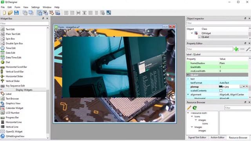Switch to the Resource Browser tab
The height and width of the screenshot is (141, 251).
238,137
